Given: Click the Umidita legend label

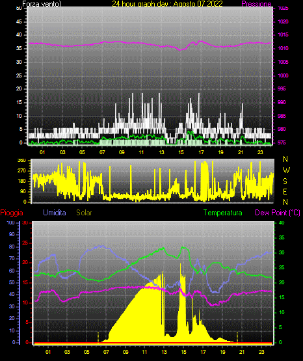Looking at the screenshot, I should tap(55, 213).
